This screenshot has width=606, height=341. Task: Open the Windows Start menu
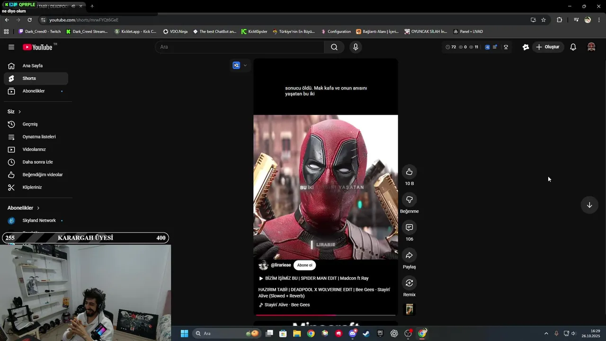[x=184, y=333]
